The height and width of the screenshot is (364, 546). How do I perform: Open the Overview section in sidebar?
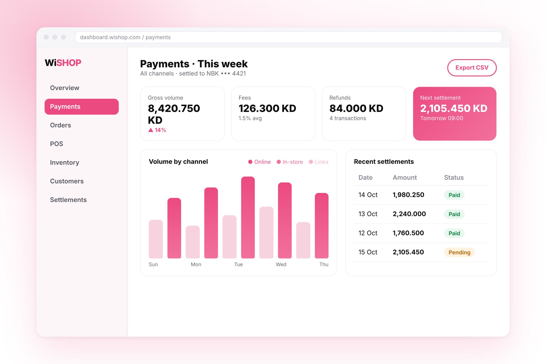81,88
